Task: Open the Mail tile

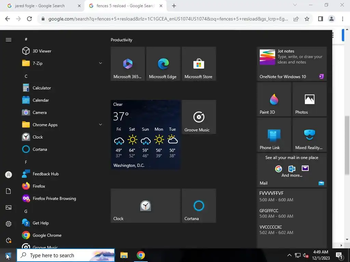Action: click(x=292, y=170)
